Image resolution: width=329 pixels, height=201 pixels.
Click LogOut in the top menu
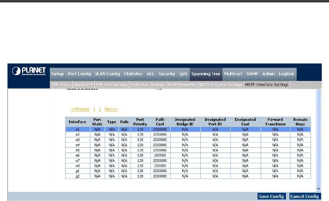tap(286, 74)
